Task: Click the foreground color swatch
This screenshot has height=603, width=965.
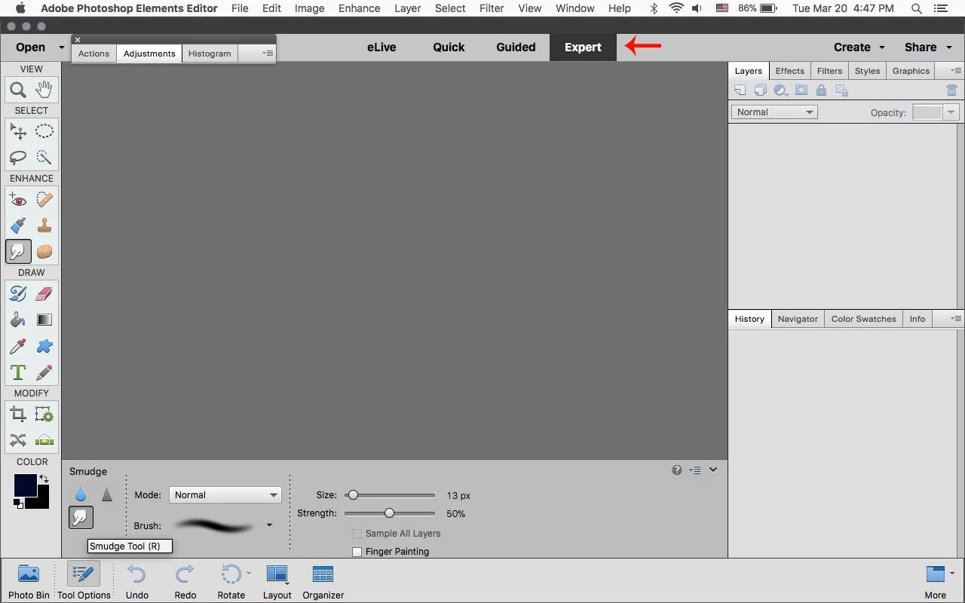Action: click(x=25, y=485)
